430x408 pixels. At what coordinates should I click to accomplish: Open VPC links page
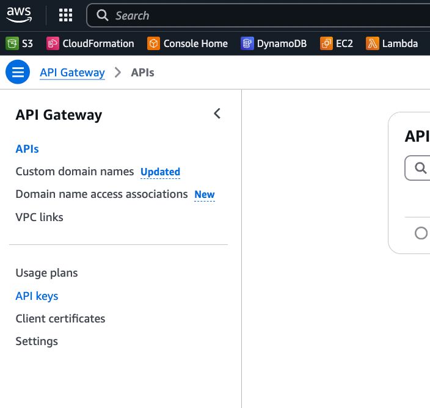pos(39,217)
